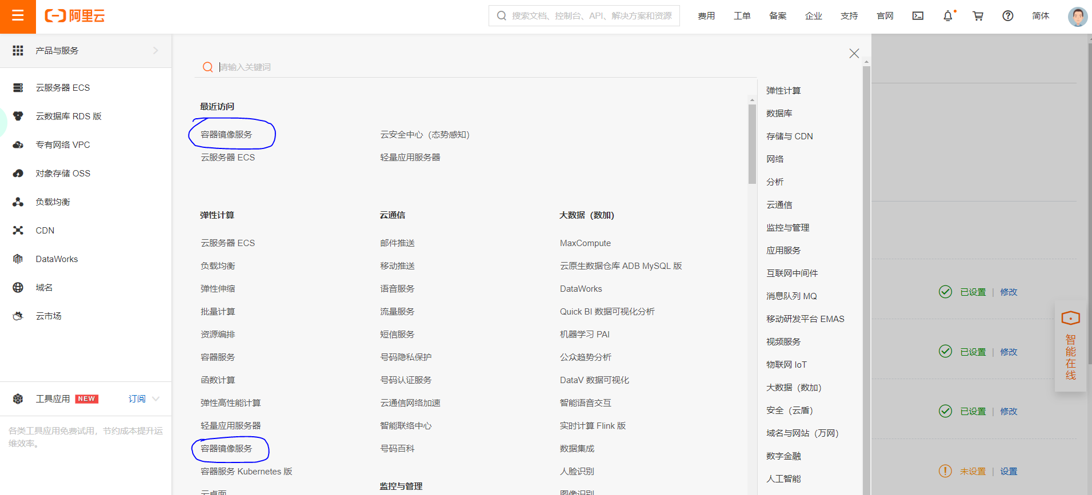Open DataV 数据可视化 link
Image resolution: width=1092 pixels, height=495 pixels.
594,380
